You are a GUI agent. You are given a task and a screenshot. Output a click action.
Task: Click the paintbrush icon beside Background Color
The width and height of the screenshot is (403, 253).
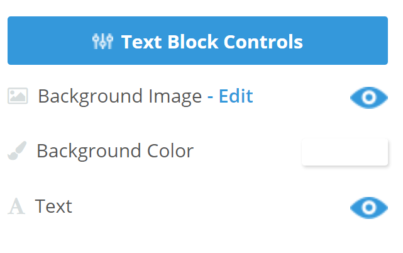(x=17, y=151)
